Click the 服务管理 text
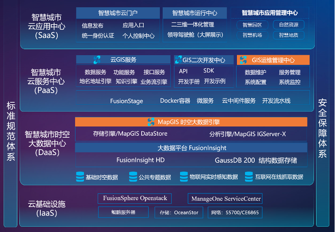335x232 pixels. click(x=290, y=72)
